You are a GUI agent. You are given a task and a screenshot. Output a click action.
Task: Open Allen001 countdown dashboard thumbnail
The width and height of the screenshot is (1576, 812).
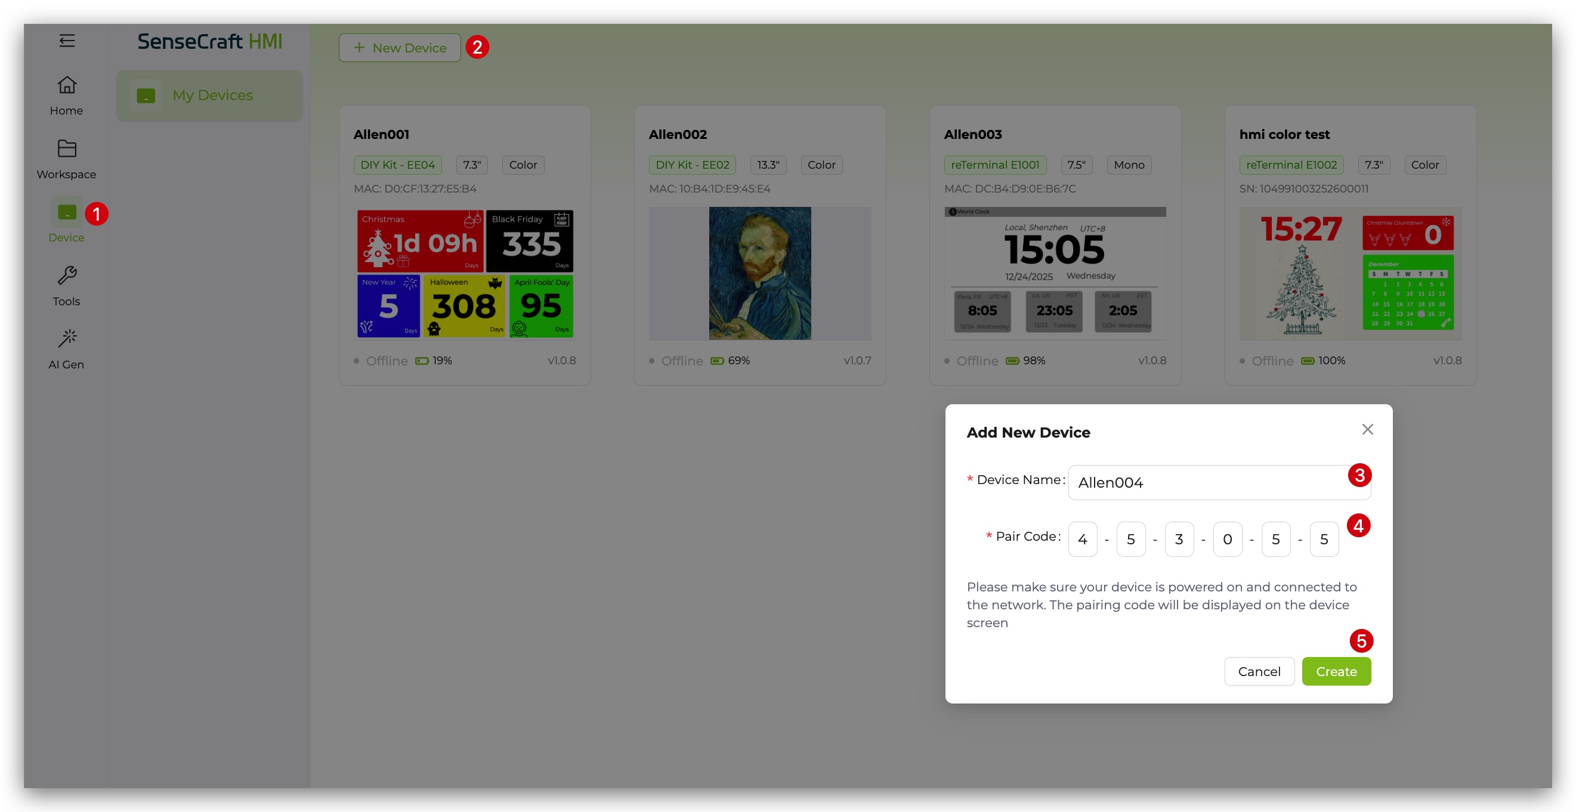465,273
